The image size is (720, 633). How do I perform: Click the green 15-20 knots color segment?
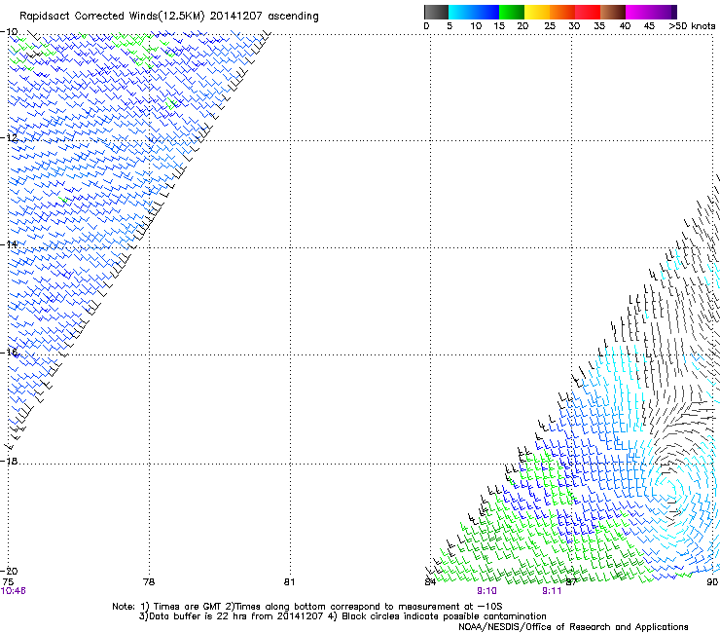click(x=512, y=12)
